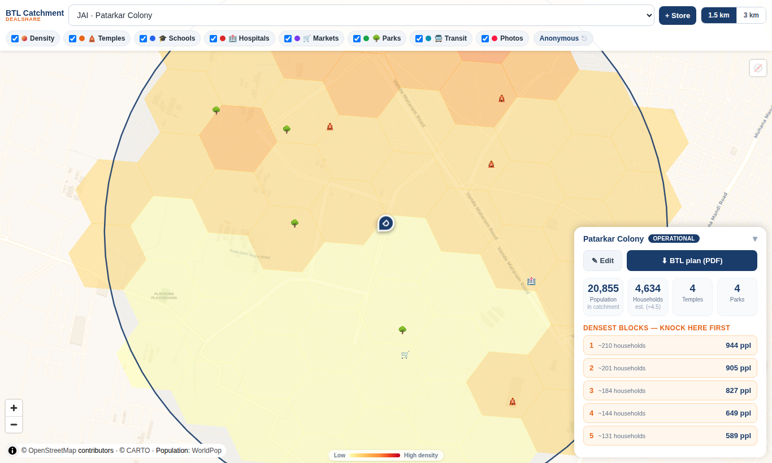772x463 pixels.
Task: Toggle the Temples layer checkbox
Action: [73, 38]
